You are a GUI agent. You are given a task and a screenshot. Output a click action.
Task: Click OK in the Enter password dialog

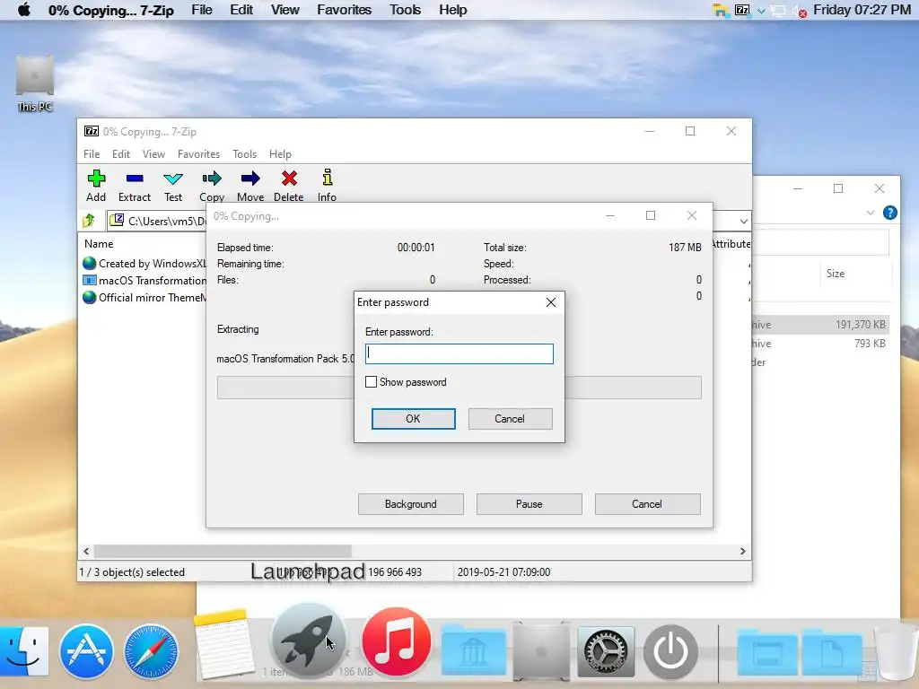click(x=413, y=419)
